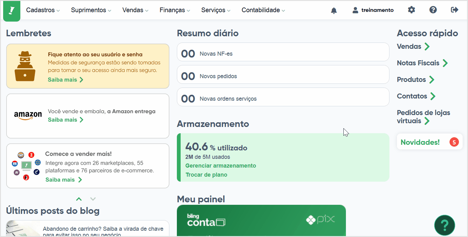Screen dimensions: 468x237
Task: Show previous reminders with up chevron
Action: (79, 199)
